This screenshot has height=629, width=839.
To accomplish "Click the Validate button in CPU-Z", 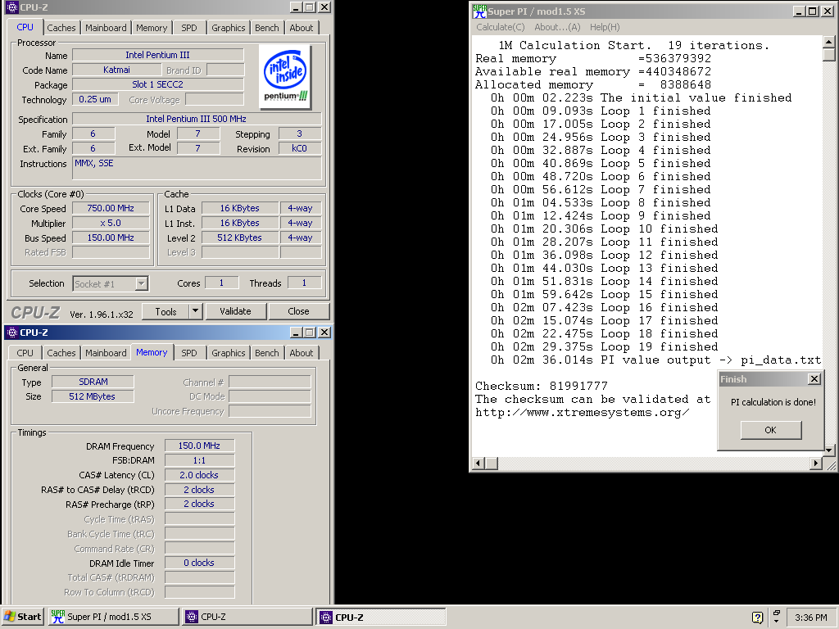I will tap(235, 311).
